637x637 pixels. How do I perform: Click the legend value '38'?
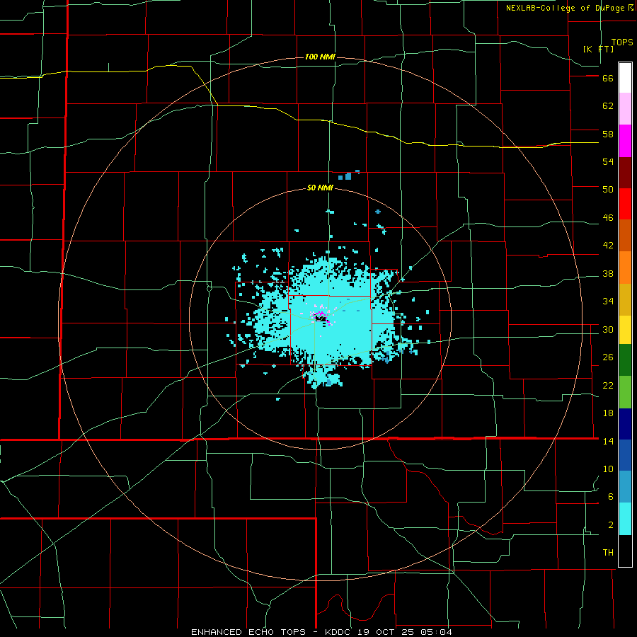[x=608, y=273]
